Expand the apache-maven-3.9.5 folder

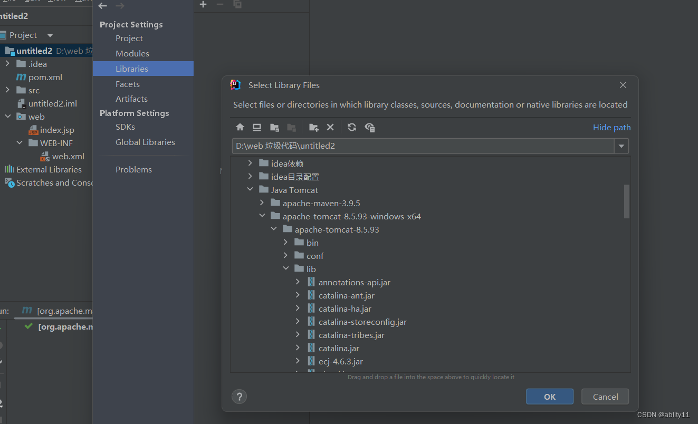point(262,203)
